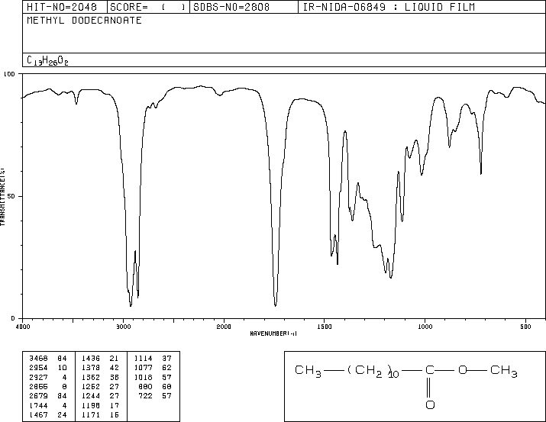Click the 1378 peak table entry
This screenshot has height=422, width=546.
pos(91,368)
